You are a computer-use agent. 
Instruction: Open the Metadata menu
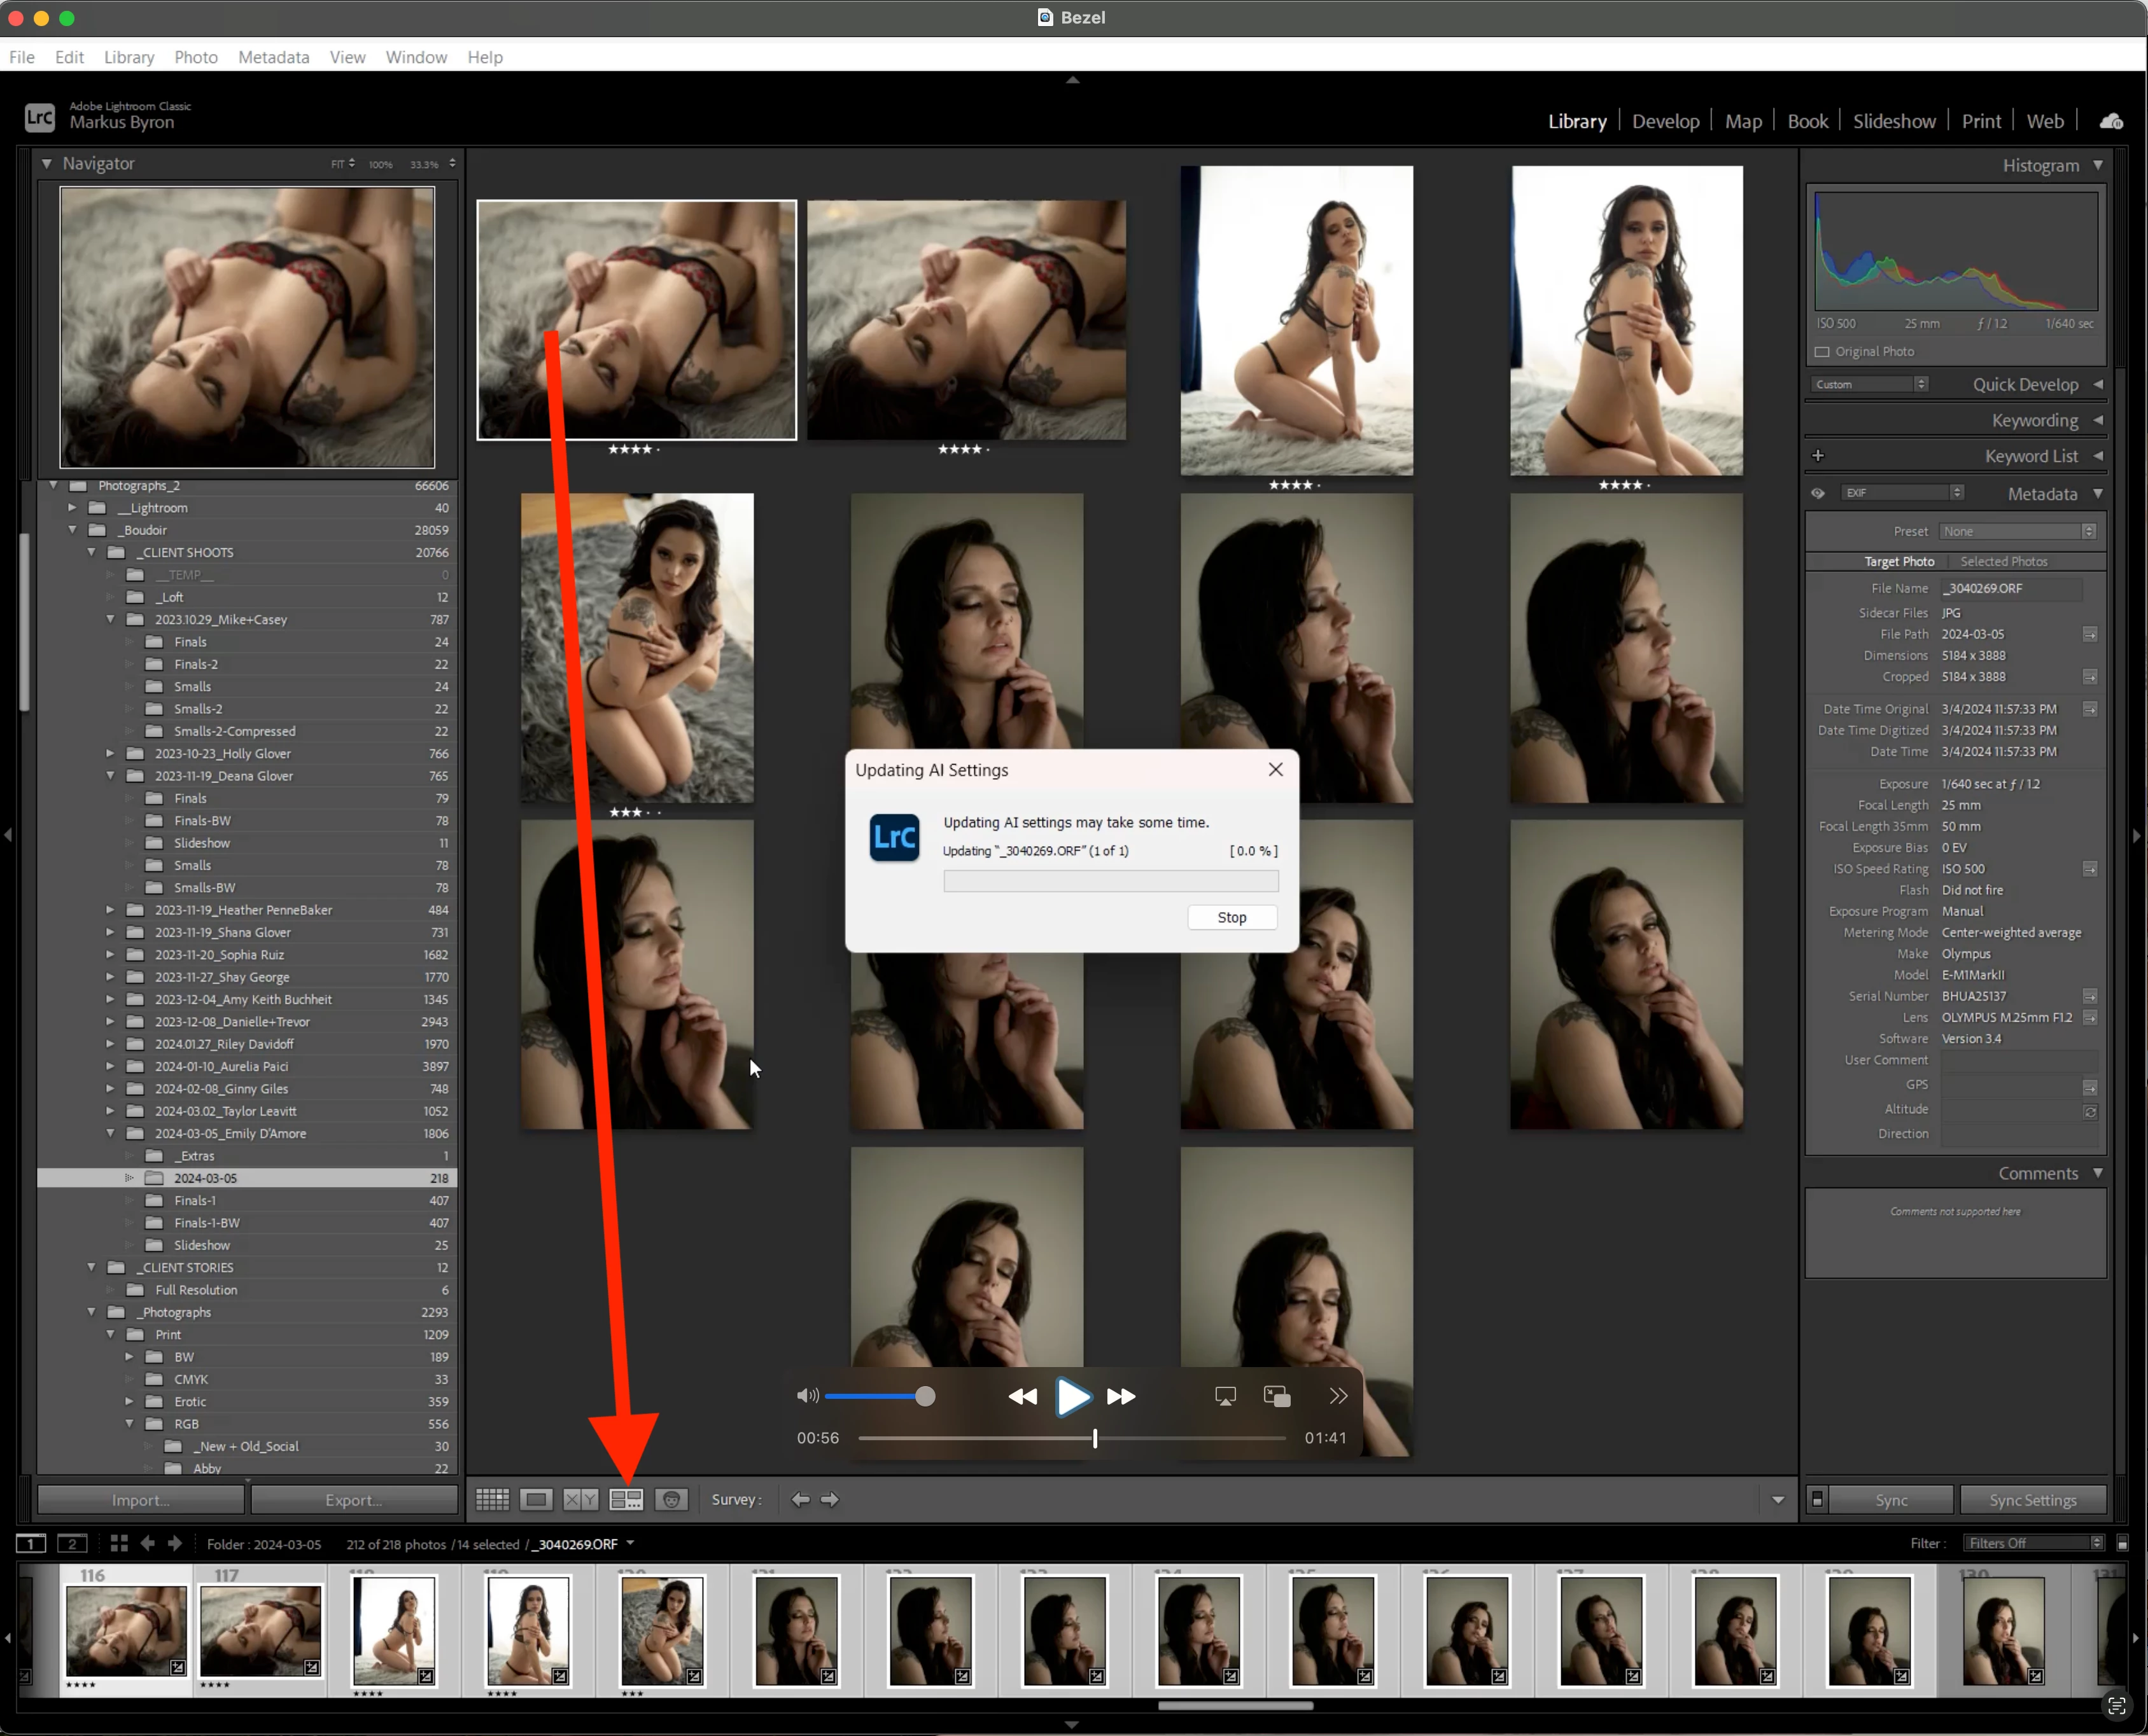point(273,57)
